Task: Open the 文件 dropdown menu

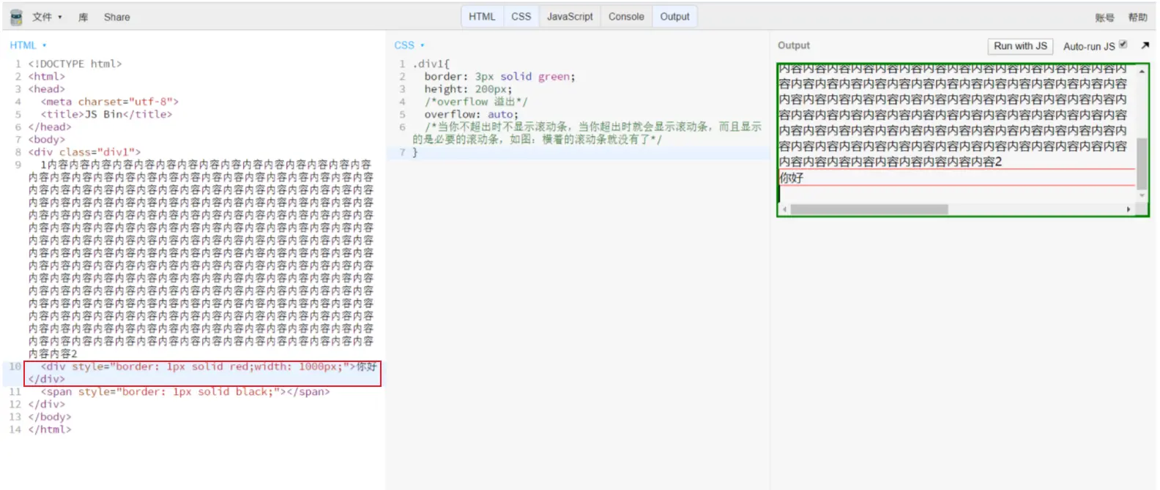Action: click(x=47, y=17)
